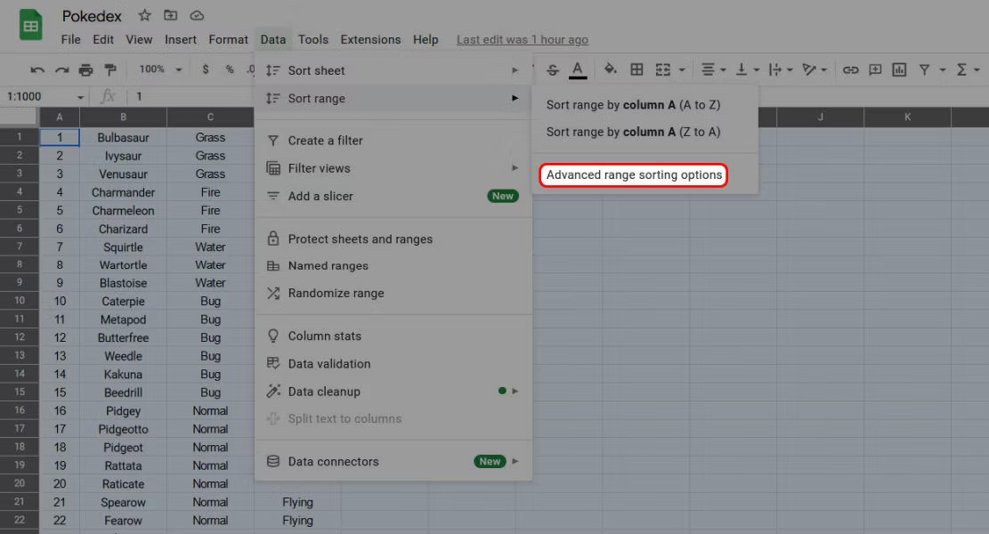Open Data validation
Image resolution: width=989 pixels, height=534 pixels.
[393, 364]
